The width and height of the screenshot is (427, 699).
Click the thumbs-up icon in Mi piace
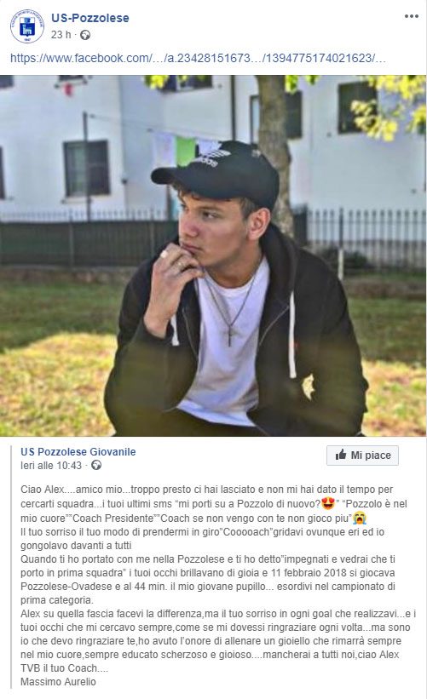[x=341, y=455]
